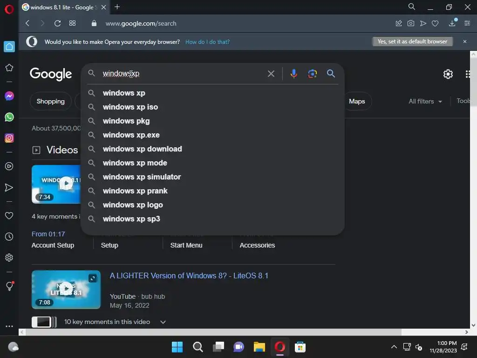
Task: Set Opera as default browser
Action: (413, 41)
